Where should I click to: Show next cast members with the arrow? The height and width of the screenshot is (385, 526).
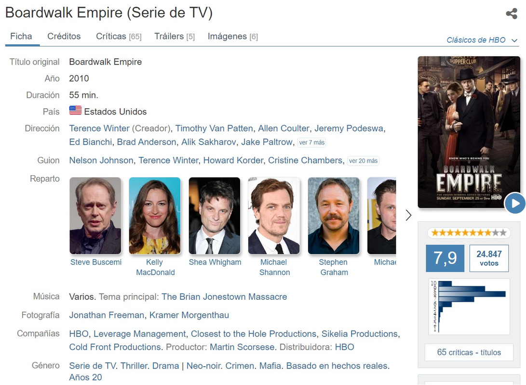tap(408, 215)
